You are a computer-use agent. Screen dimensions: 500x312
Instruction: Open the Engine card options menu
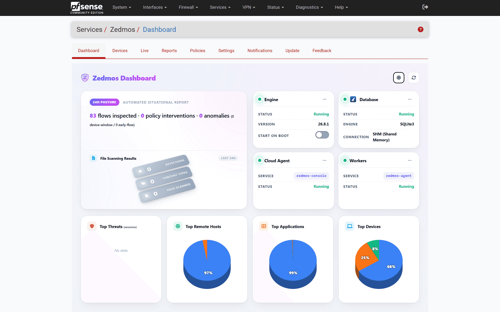[325, 99]
